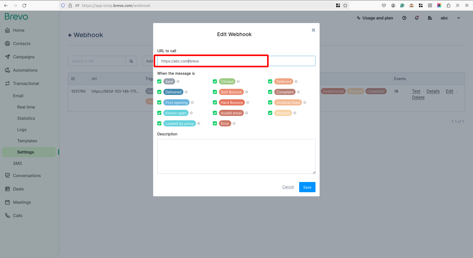Screen dimensions: 473x258
Task: Click the back arrow beside Webhook title
Action: point(70,35)
